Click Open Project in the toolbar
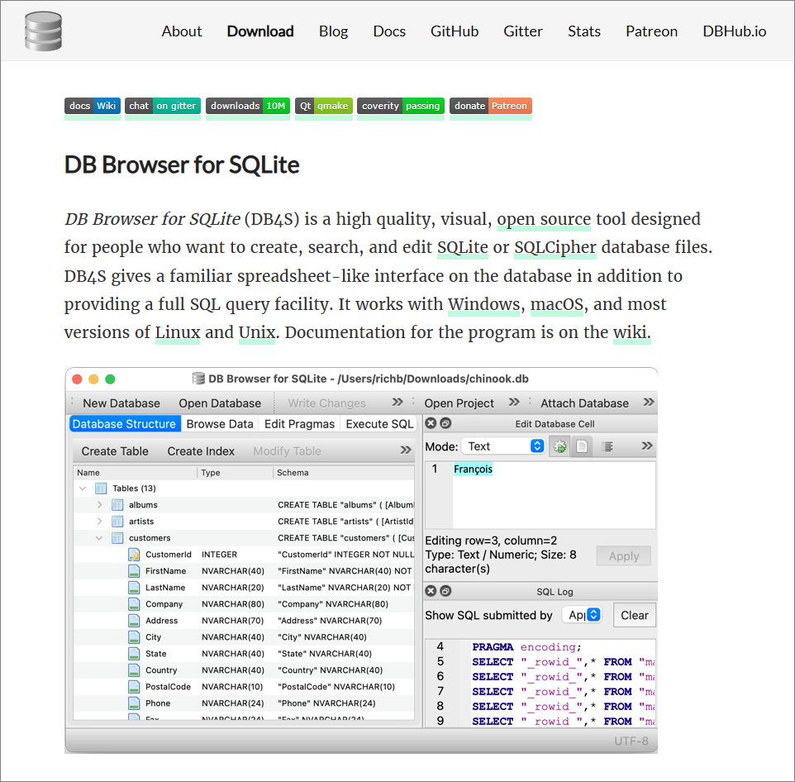Viewport: 795px width, 782px height. tap(459, 403)
